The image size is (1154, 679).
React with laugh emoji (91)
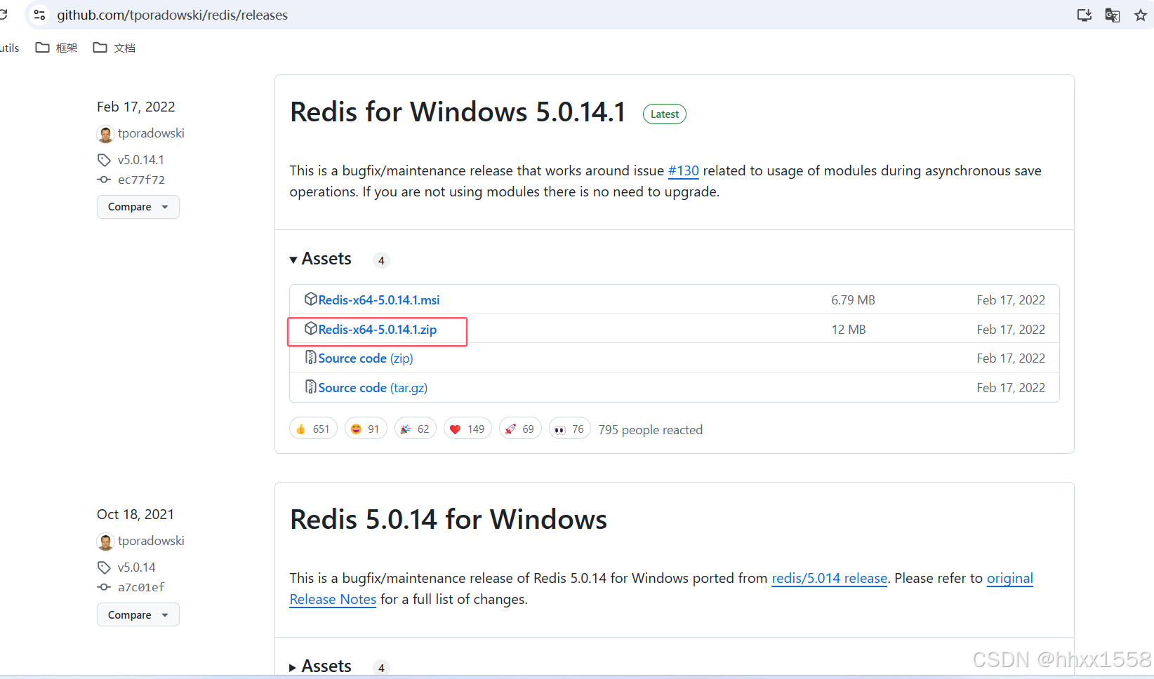(366, 429)
